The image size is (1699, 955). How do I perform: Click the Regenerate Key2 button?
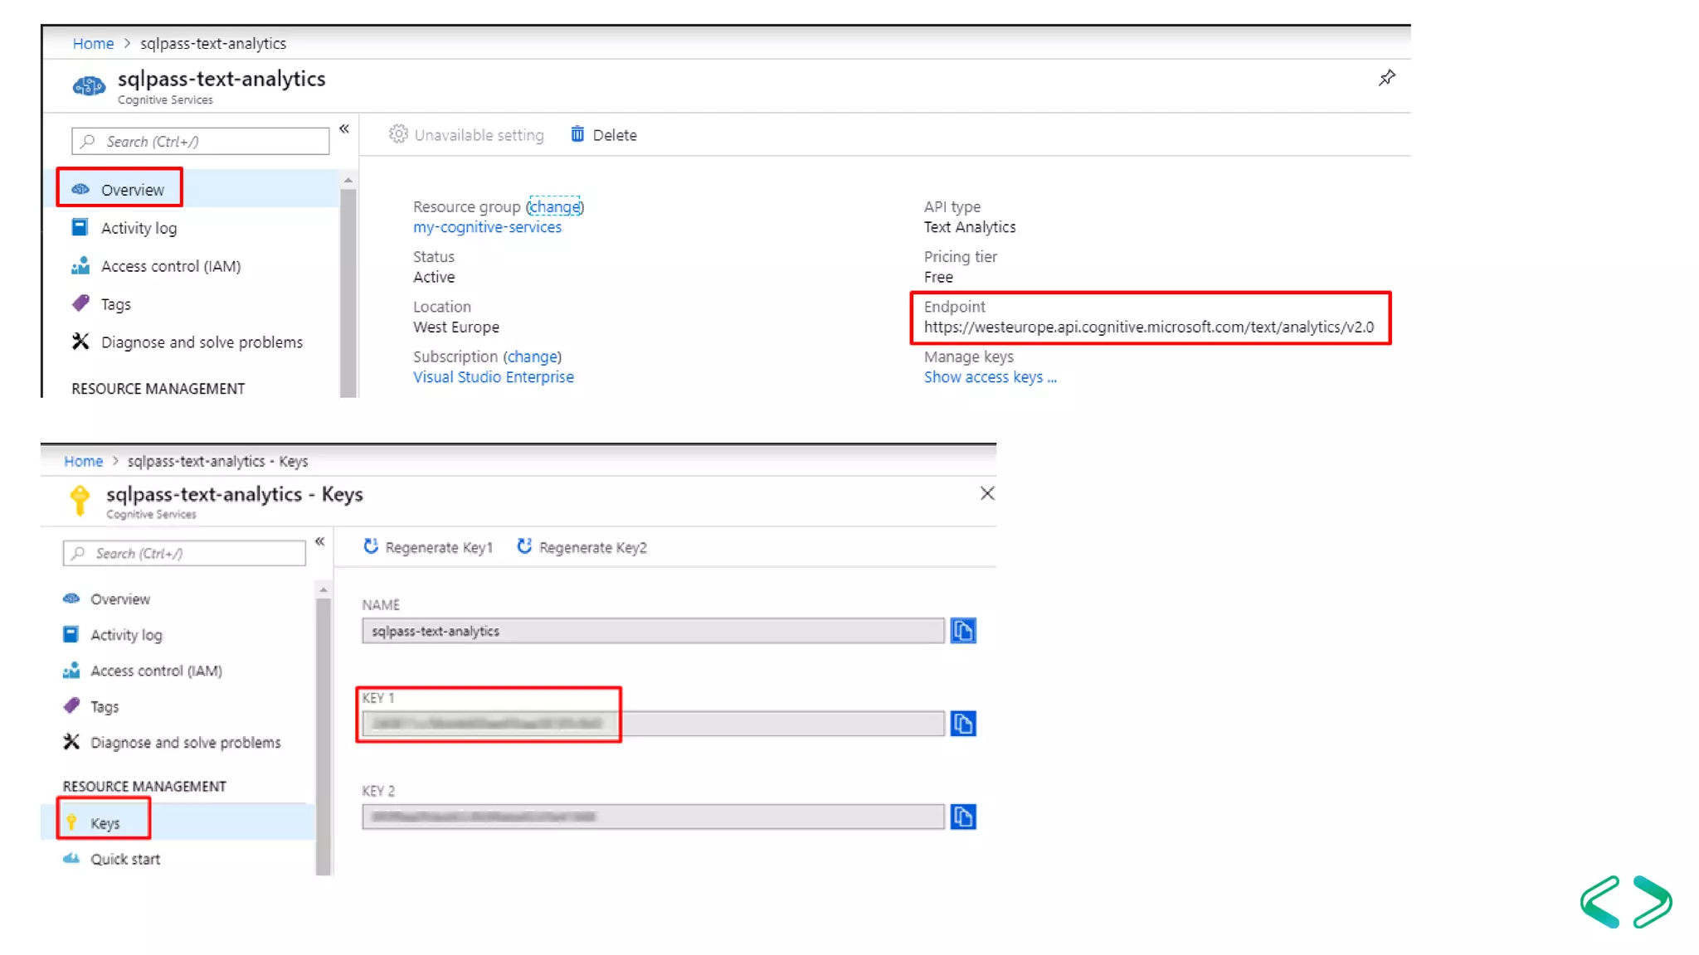point(582,547)
